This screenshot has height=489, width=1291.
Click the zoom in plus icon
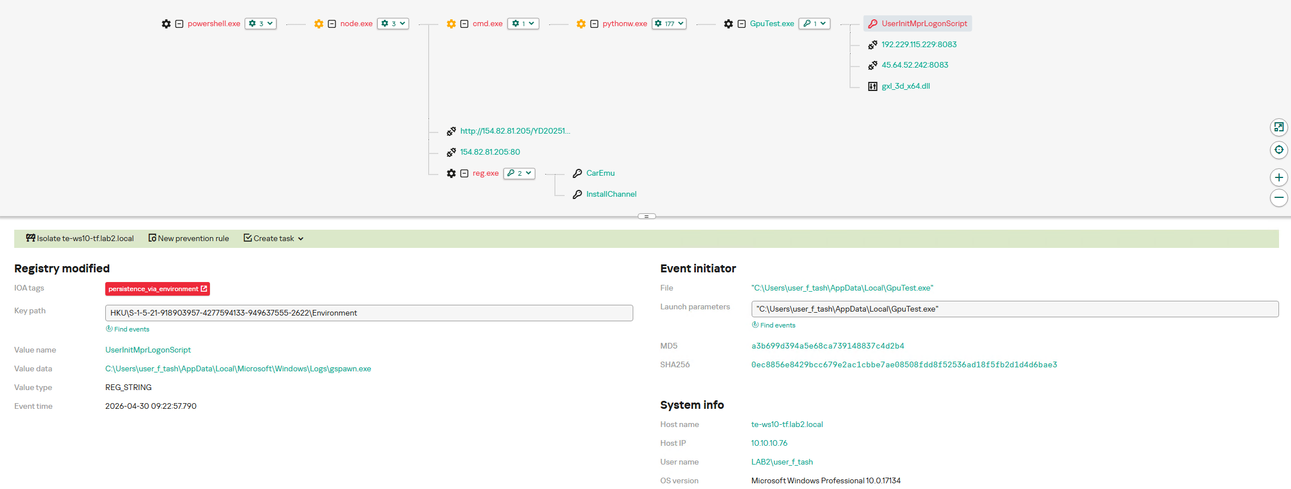pyautogui.click(x=1278, y=177)
